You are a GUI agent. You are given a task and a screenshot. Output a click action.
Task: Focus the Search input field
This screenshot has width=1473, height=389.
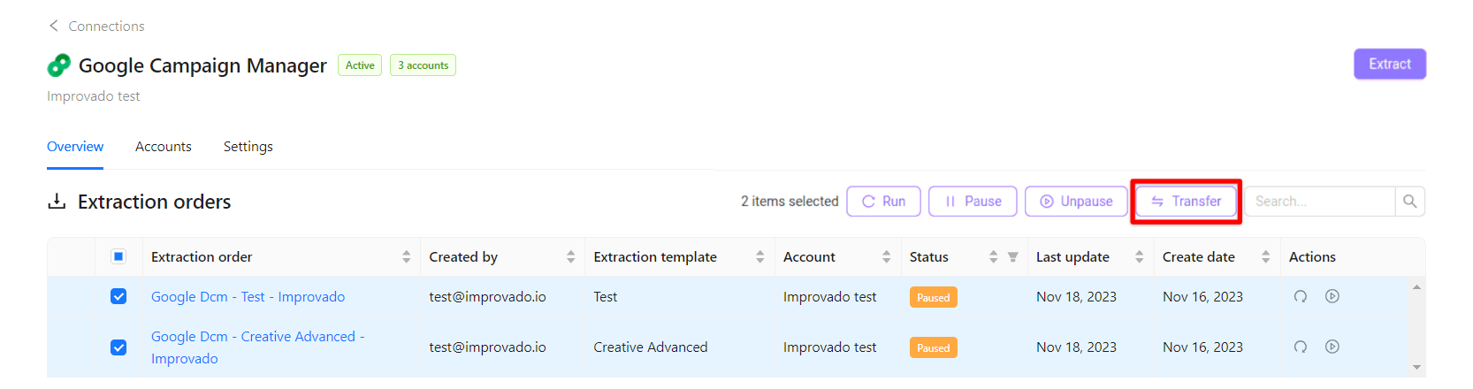coord(1320,202)
